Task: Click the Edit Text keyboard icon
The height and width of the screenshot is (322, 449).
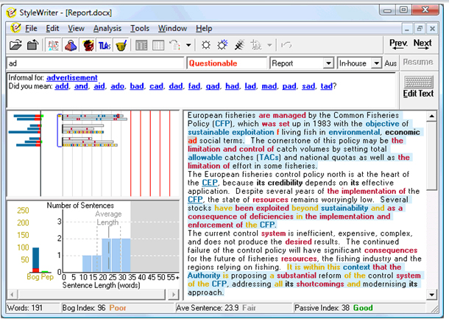Action: 420,86
